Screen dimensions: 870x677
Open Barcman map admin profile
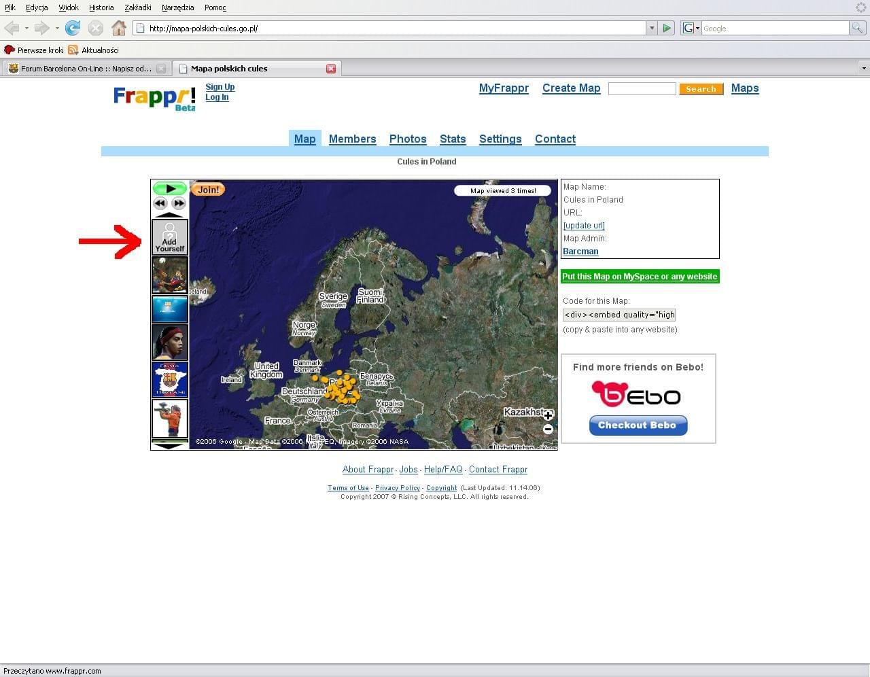(580, 251)
